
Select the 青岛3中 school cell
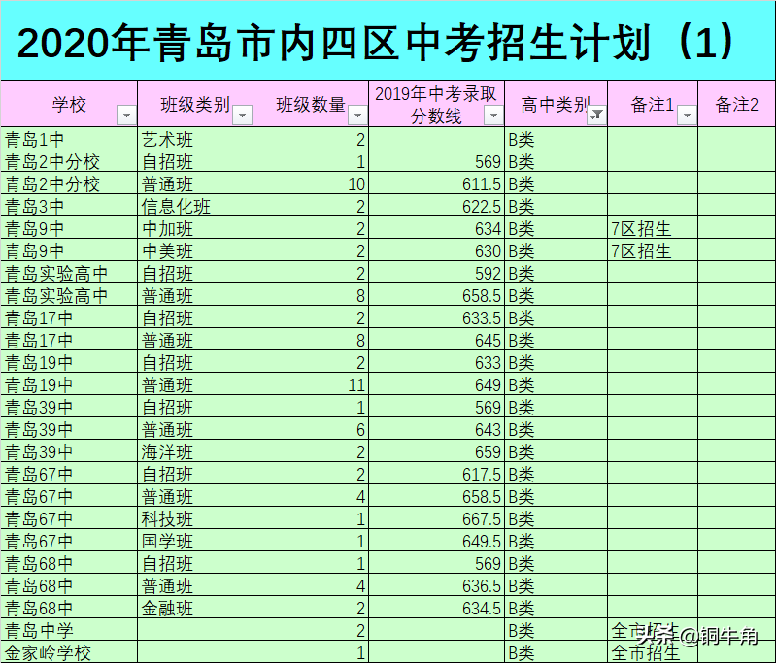tap(69, 206)
